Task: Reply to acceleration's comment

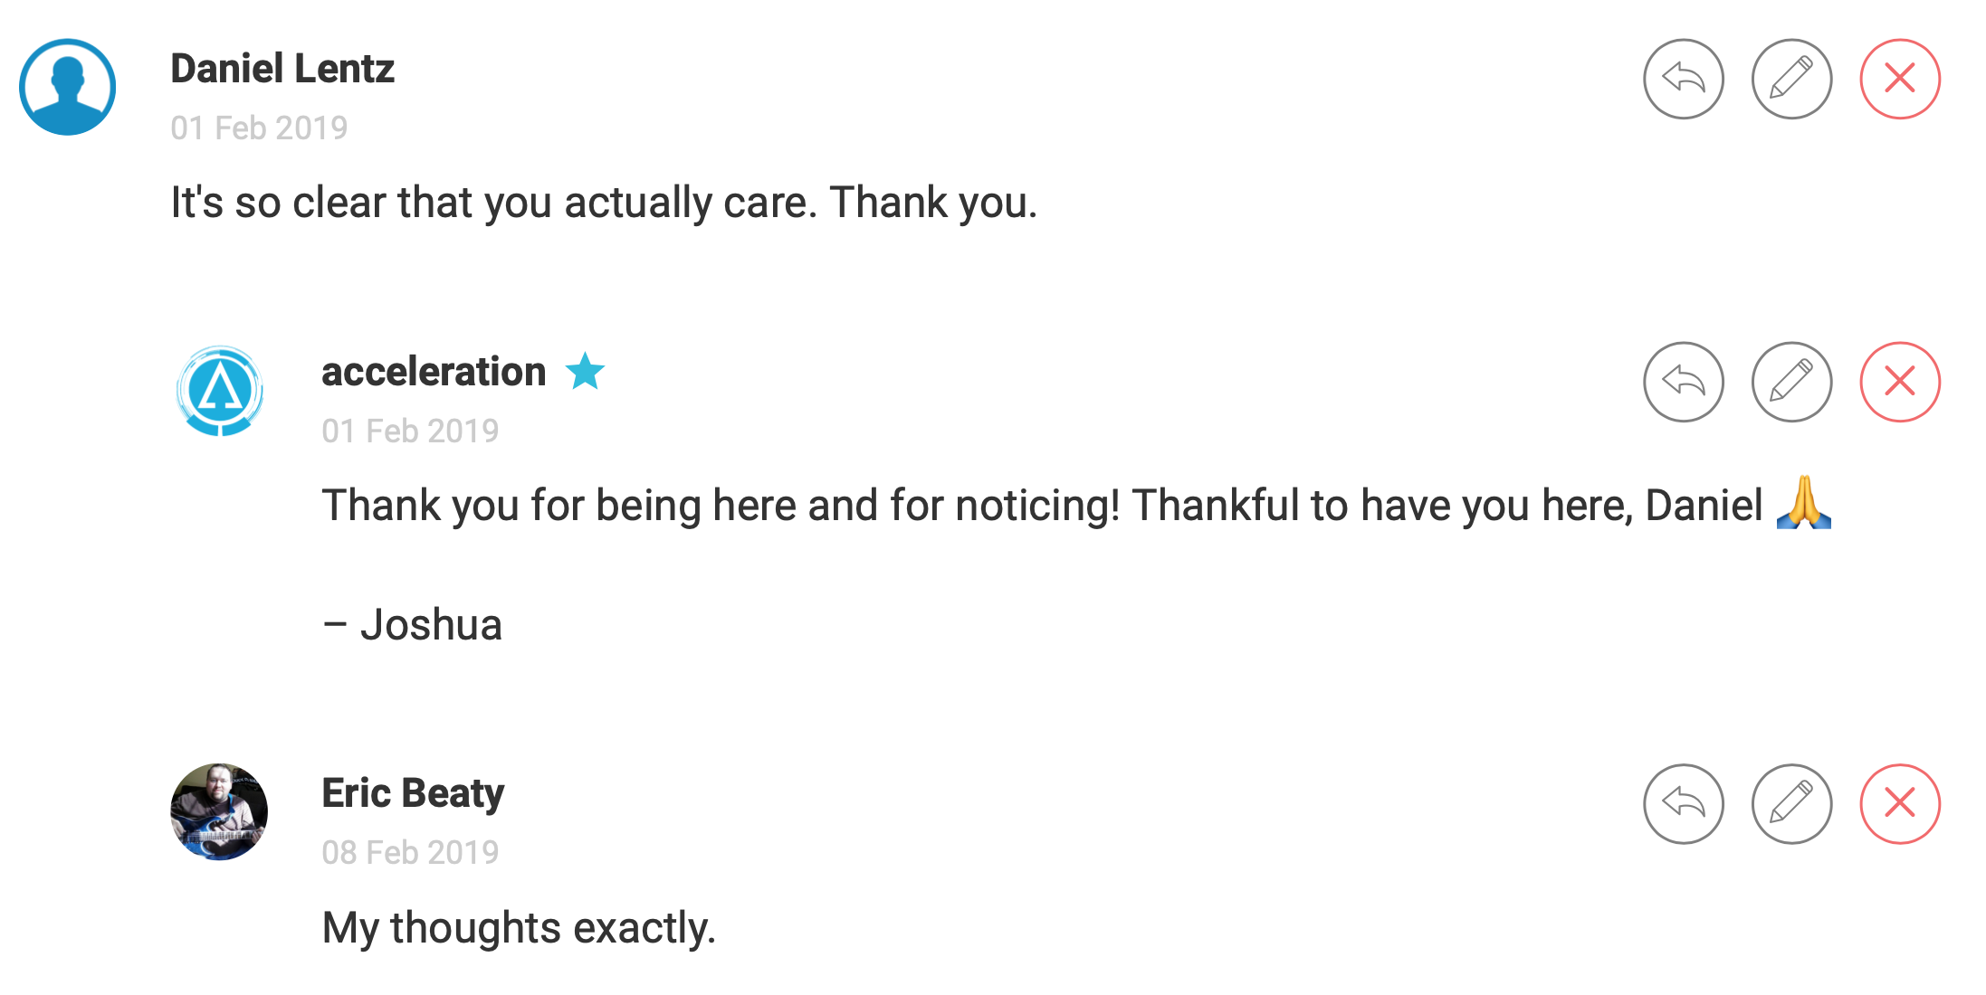Action: 1683,382
